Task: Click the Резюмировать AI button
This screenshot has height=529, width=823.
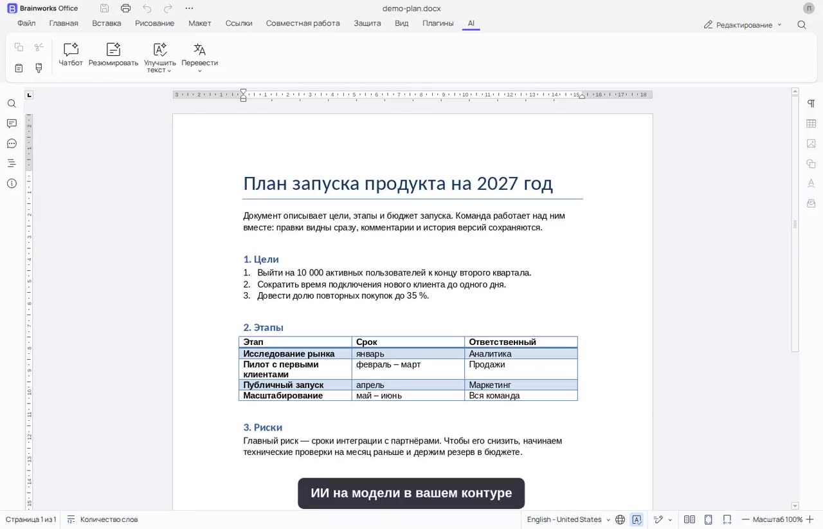Action: [113, 55]
